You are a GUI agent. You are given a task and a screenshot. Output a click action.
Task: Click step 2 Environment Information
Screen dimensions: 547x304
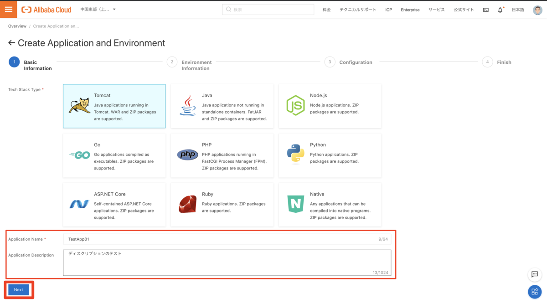tap(189, 65)
